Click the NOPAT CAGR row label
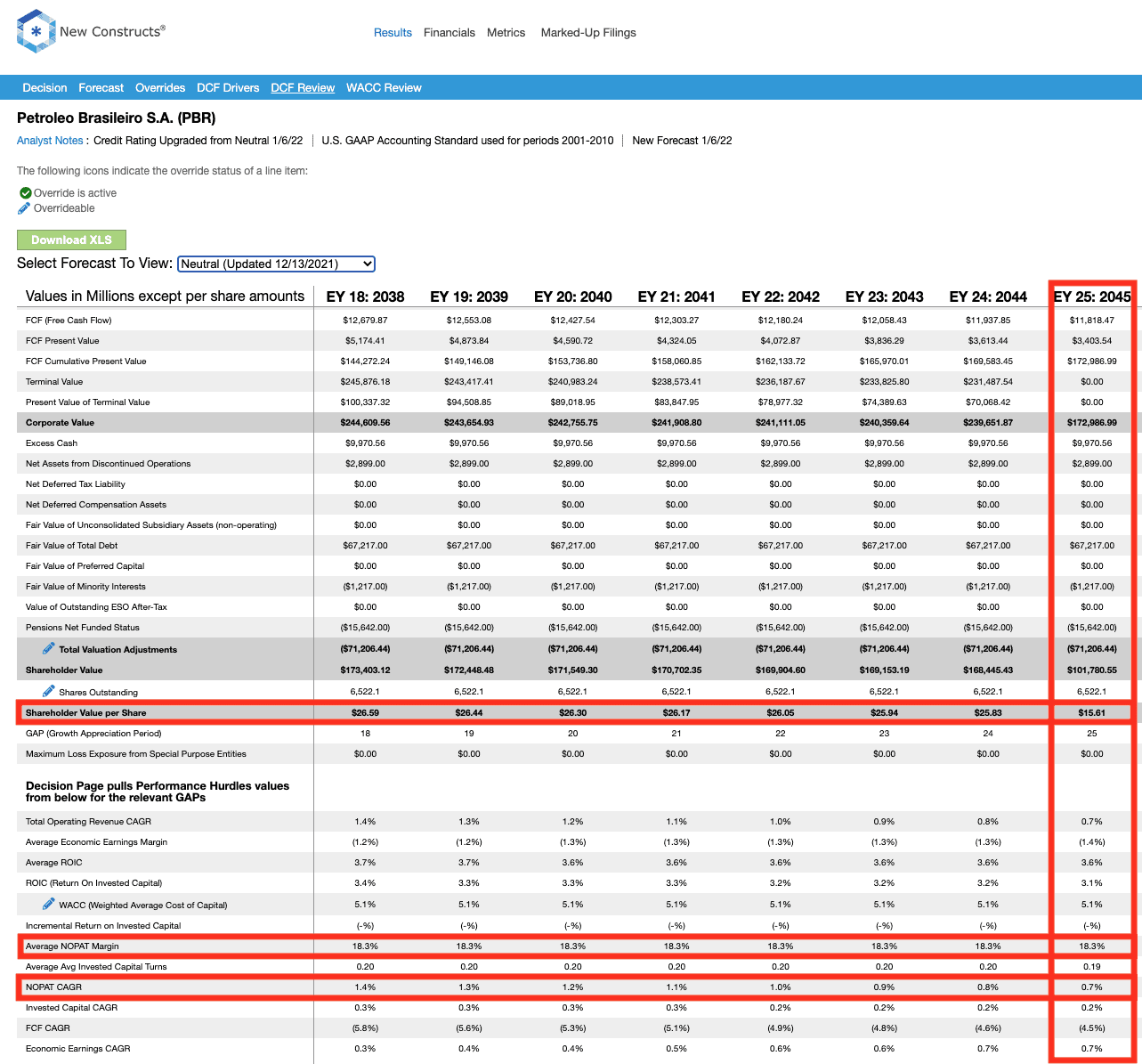The height and width of the screenshot is (1064, 1142). click(x=53, y=987)
